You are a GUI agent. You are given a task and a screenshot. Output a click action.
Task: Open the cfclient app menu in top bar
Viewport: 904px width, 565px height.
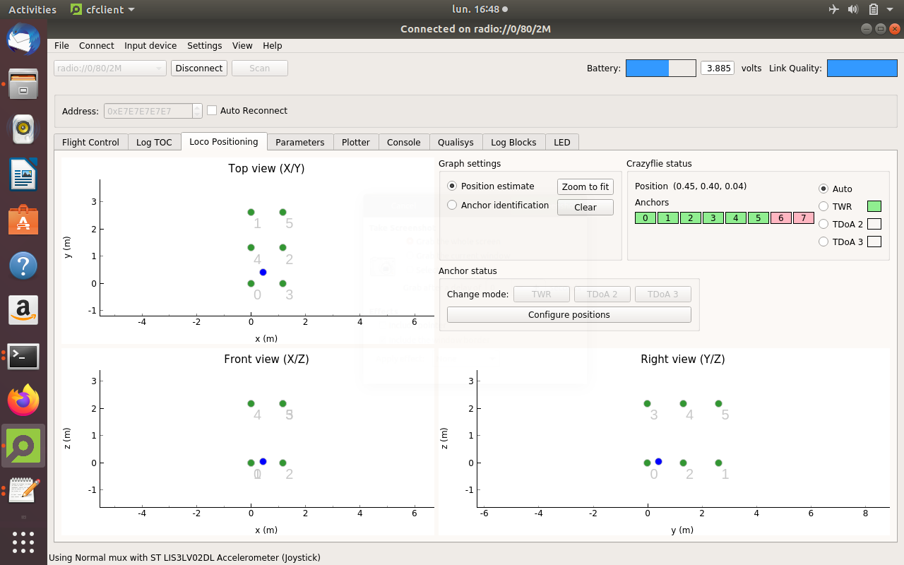coord(103,10)
